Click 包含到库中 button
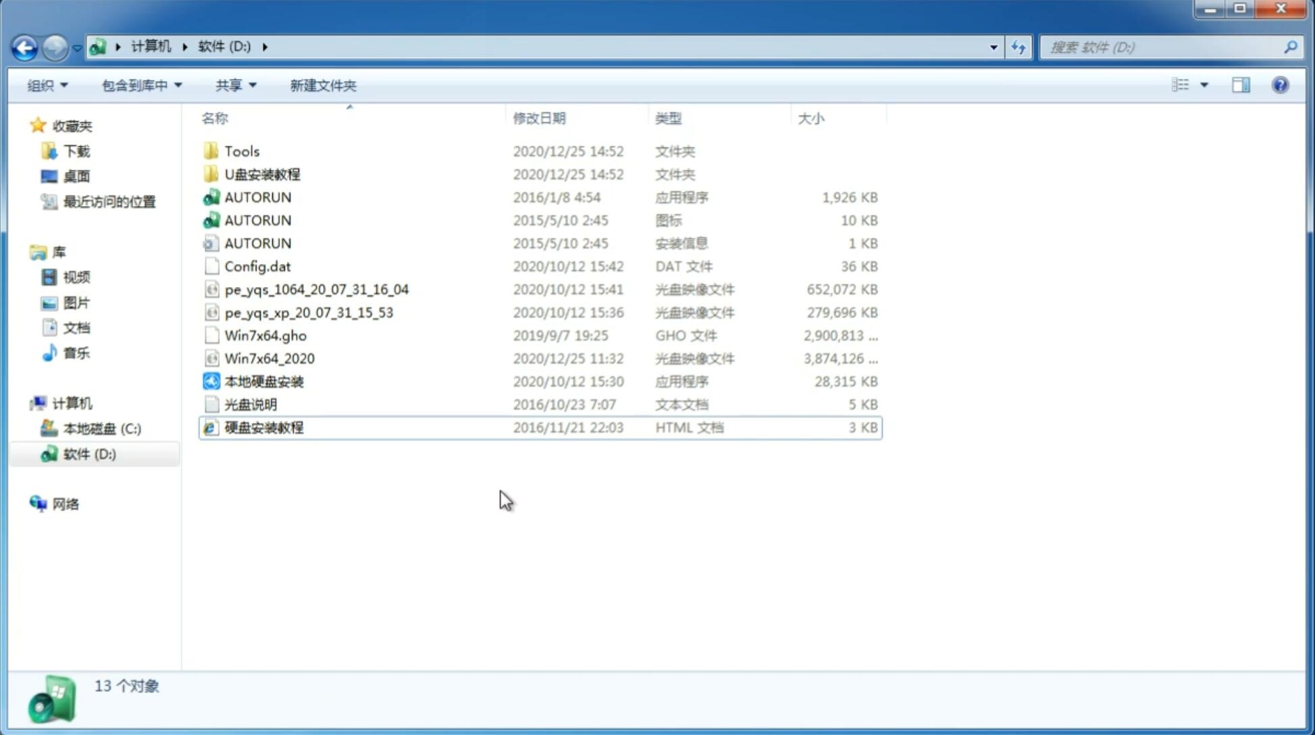This screenshot has width=1315, height=735. point(140,85)
